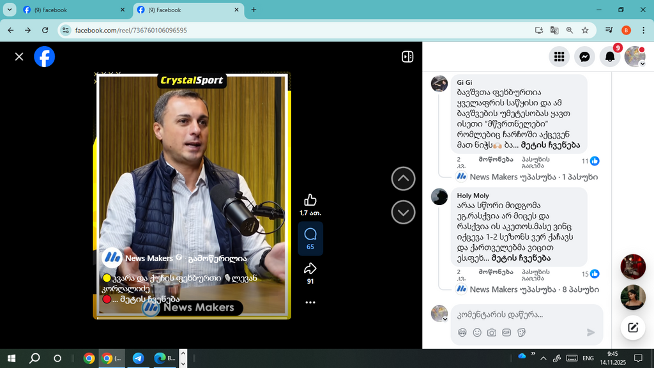Open Facebook home via the logo
Viewport: 654px width, 368px height.
click(44, 57)
